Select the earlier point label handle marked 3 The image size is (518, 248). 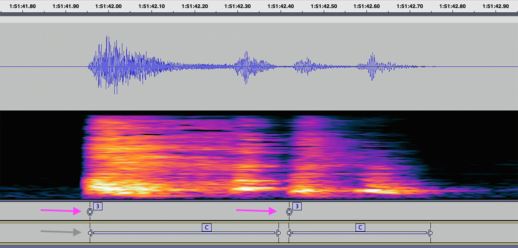[90, 212]
